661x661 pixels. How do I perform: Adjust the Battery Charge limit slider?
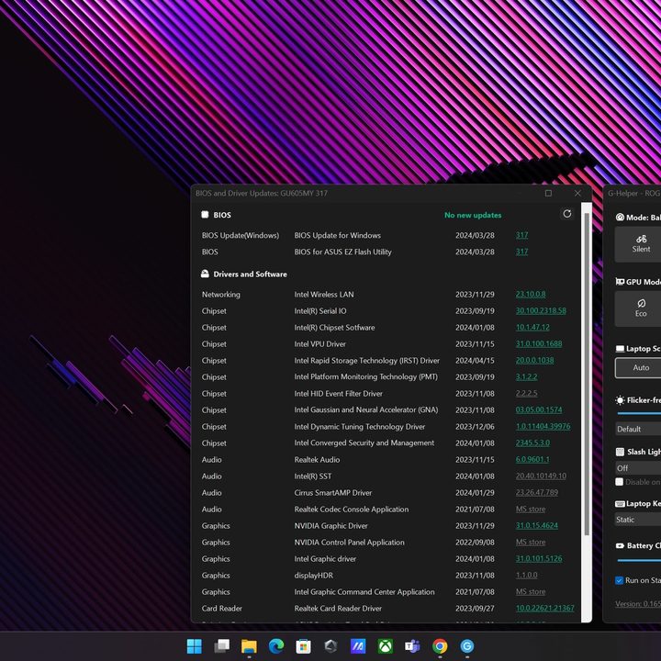pyautogui.click(x=639, y=560)
